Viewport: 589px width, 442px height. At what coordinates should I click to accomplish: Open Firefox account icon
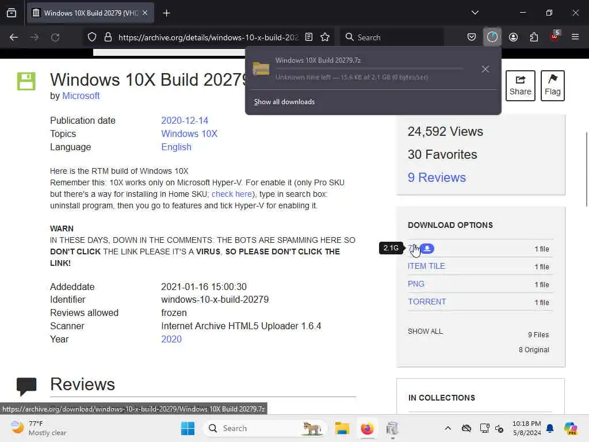[513, 37]
